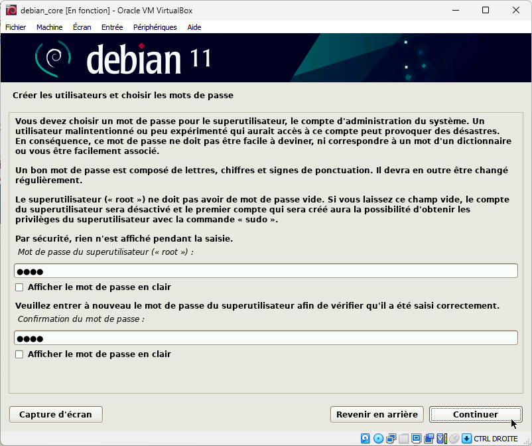The width and height of the screenshot is (532, 446).
Task: Open the Périphériques menu
Action: pyautogui.click(x=155, y=27)
